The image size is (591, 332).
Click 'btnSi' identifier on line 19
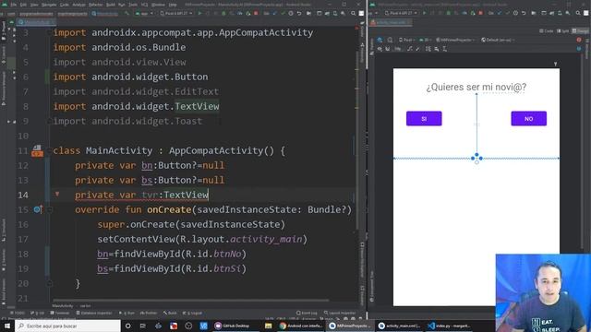[227, 268]
